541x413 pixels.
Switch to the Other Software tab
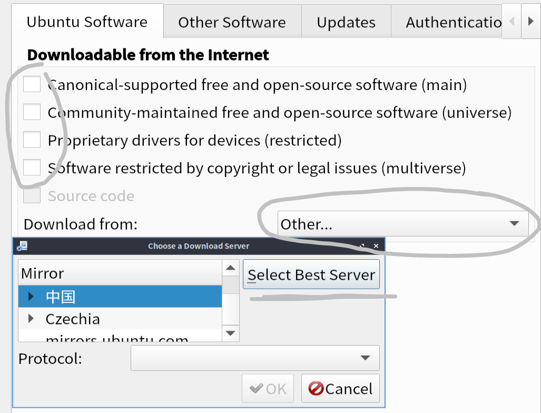pyautogui.click(x=232, y=22)
